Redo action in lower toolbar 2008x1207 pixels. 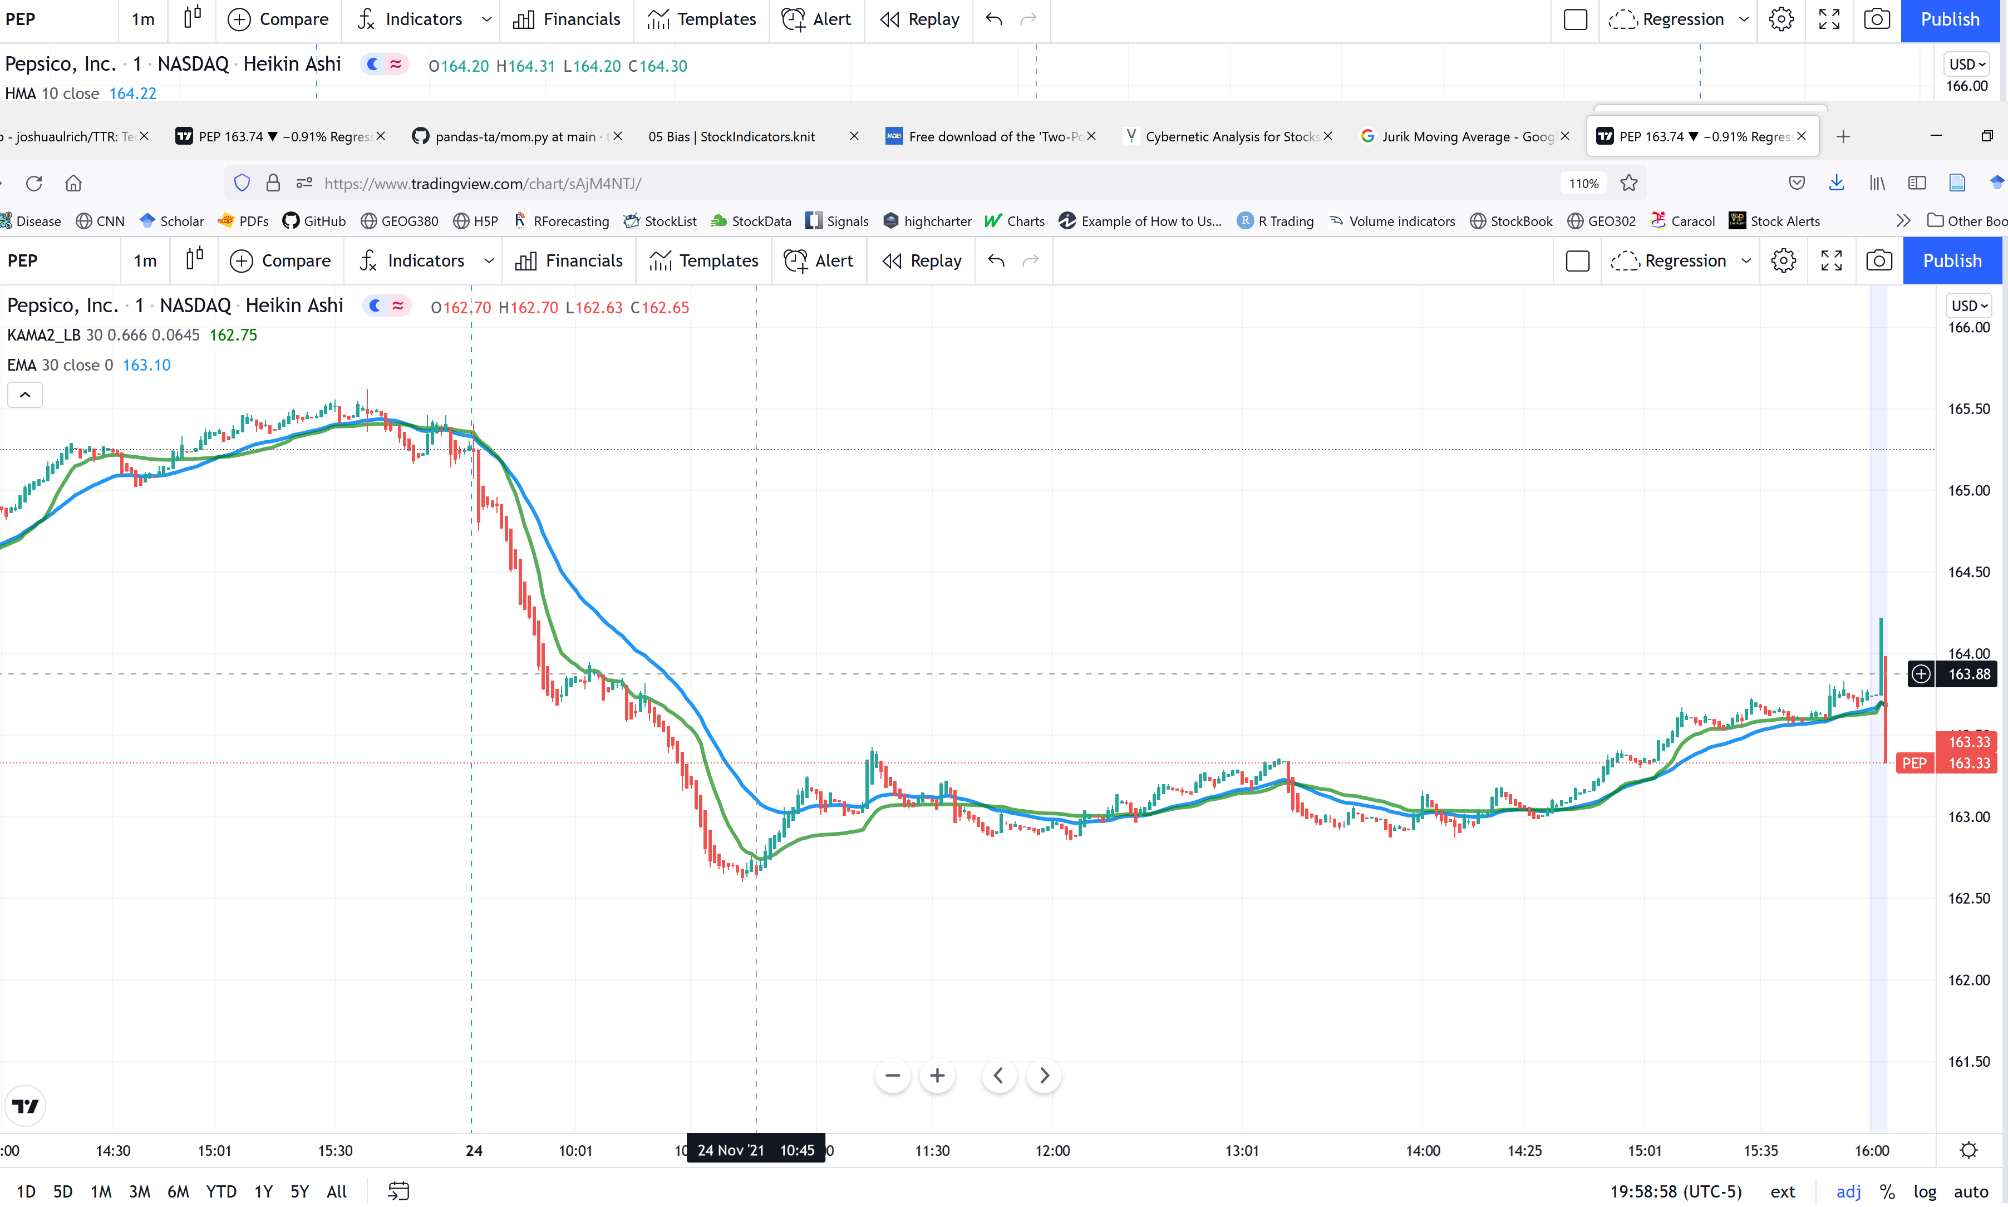(1030, 260)
